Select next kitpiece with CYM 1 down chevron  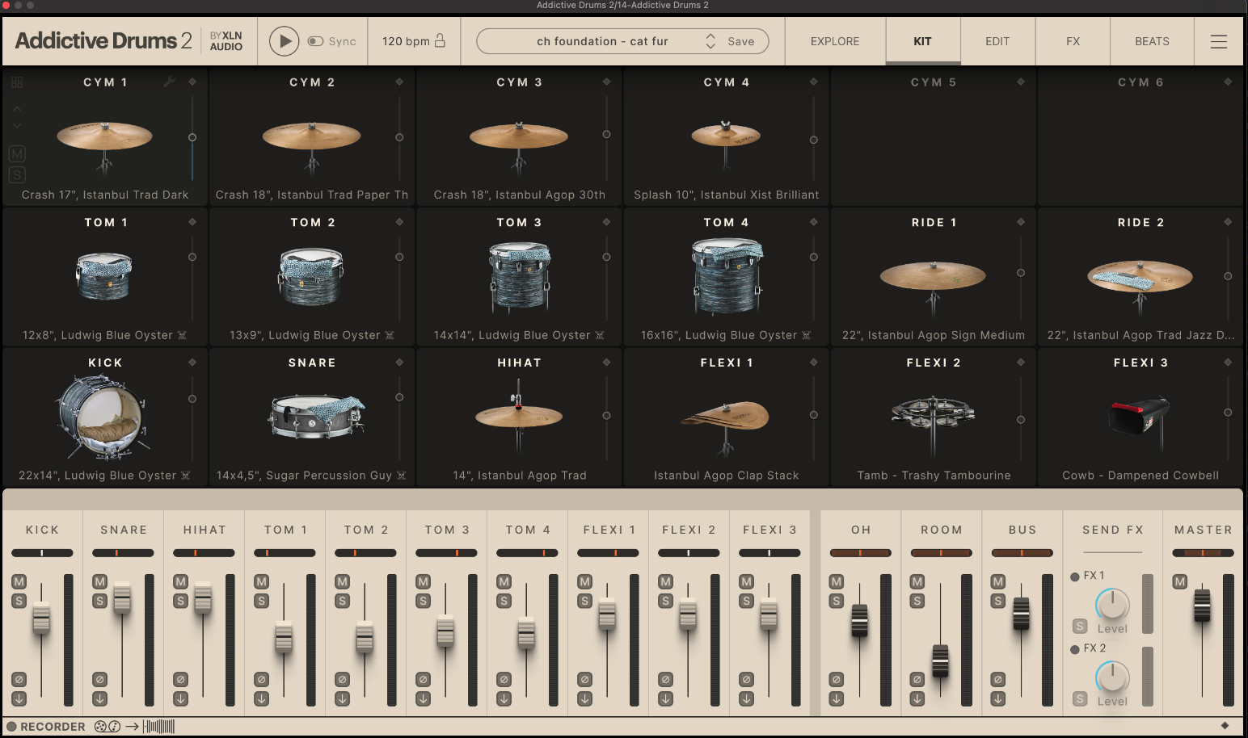17,126
